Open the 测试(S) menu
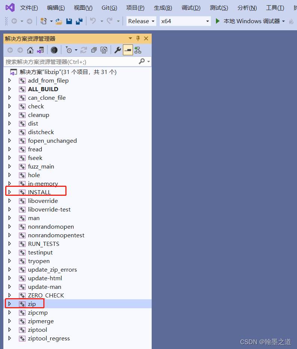Viewport: 297px width, 349px height. click(x=219, y=8)
